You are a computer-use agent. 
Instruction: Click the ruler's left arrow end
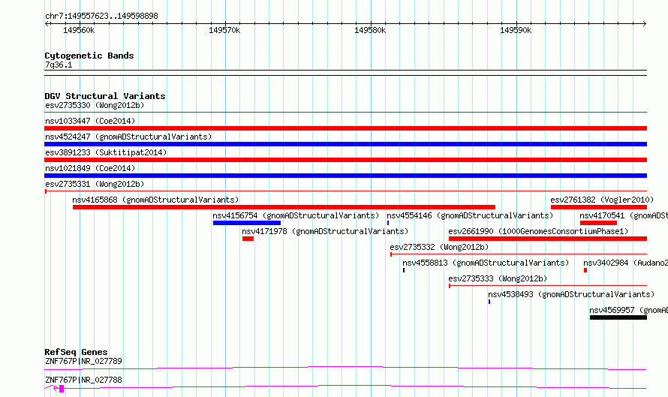pos(47,23)
